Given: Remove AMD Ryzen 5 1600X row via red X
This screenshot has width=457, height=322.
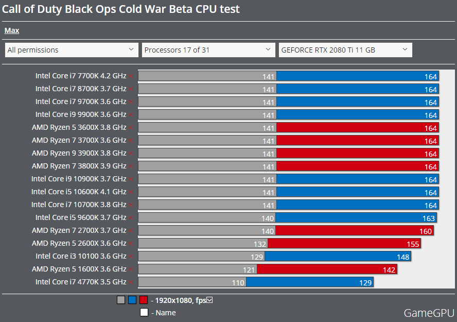Looking at the screenshot, I should pyautogui.click(x=131, y=269).
